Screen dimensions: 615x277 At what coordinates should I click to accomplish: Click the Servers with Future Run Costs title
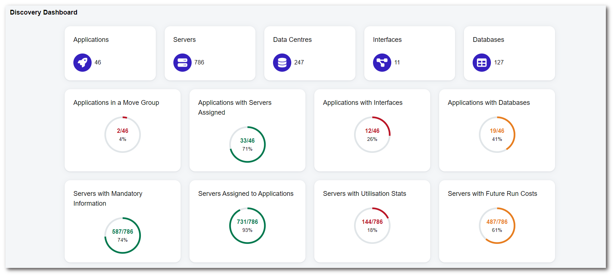click(x=492, y=194)
